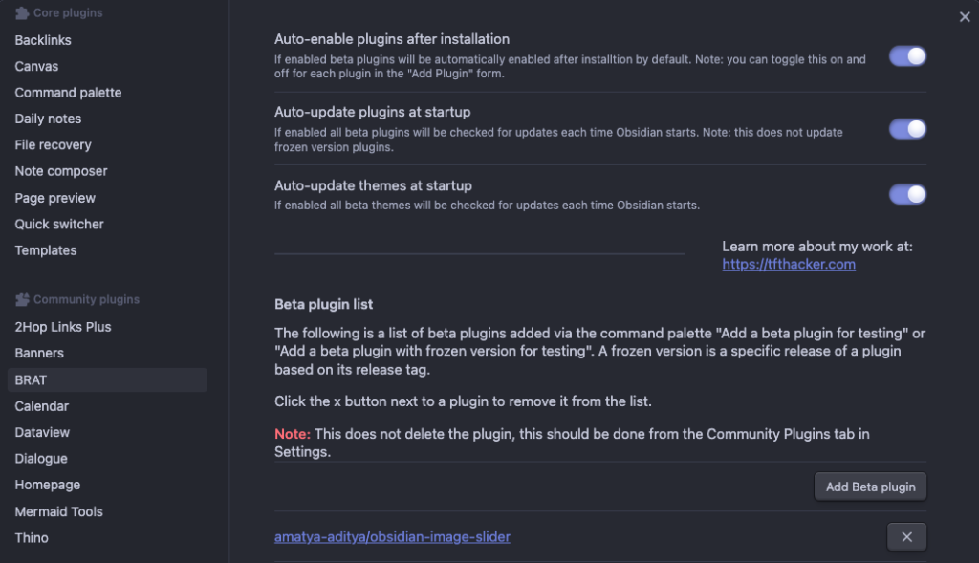Open the tfthacker.com link
The width and height of the screenshot is (979, 563).
pos(789,264)
